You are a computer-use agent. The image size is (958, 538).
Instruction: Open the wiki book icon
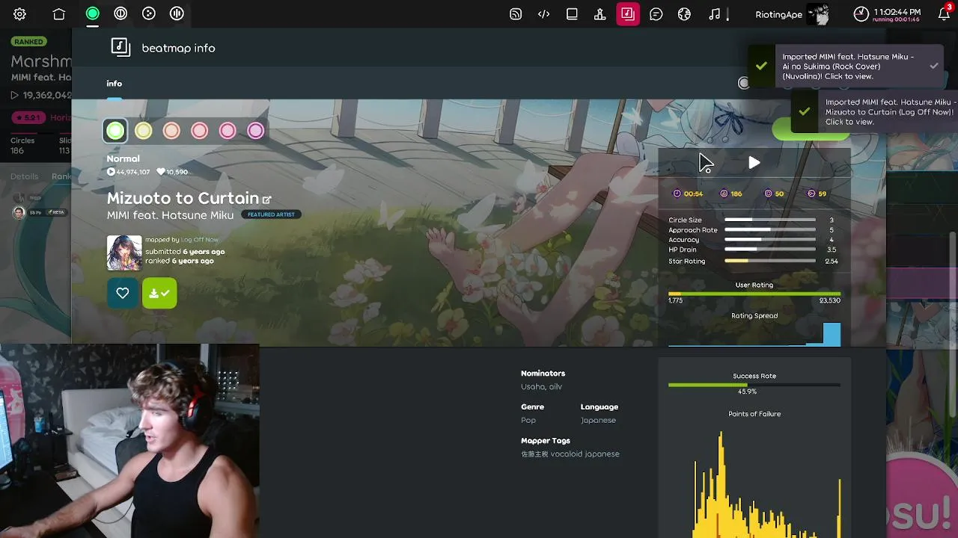pos(572,13)
